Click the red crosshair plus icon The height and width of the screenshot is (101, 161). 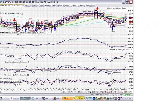coord(113,92)
